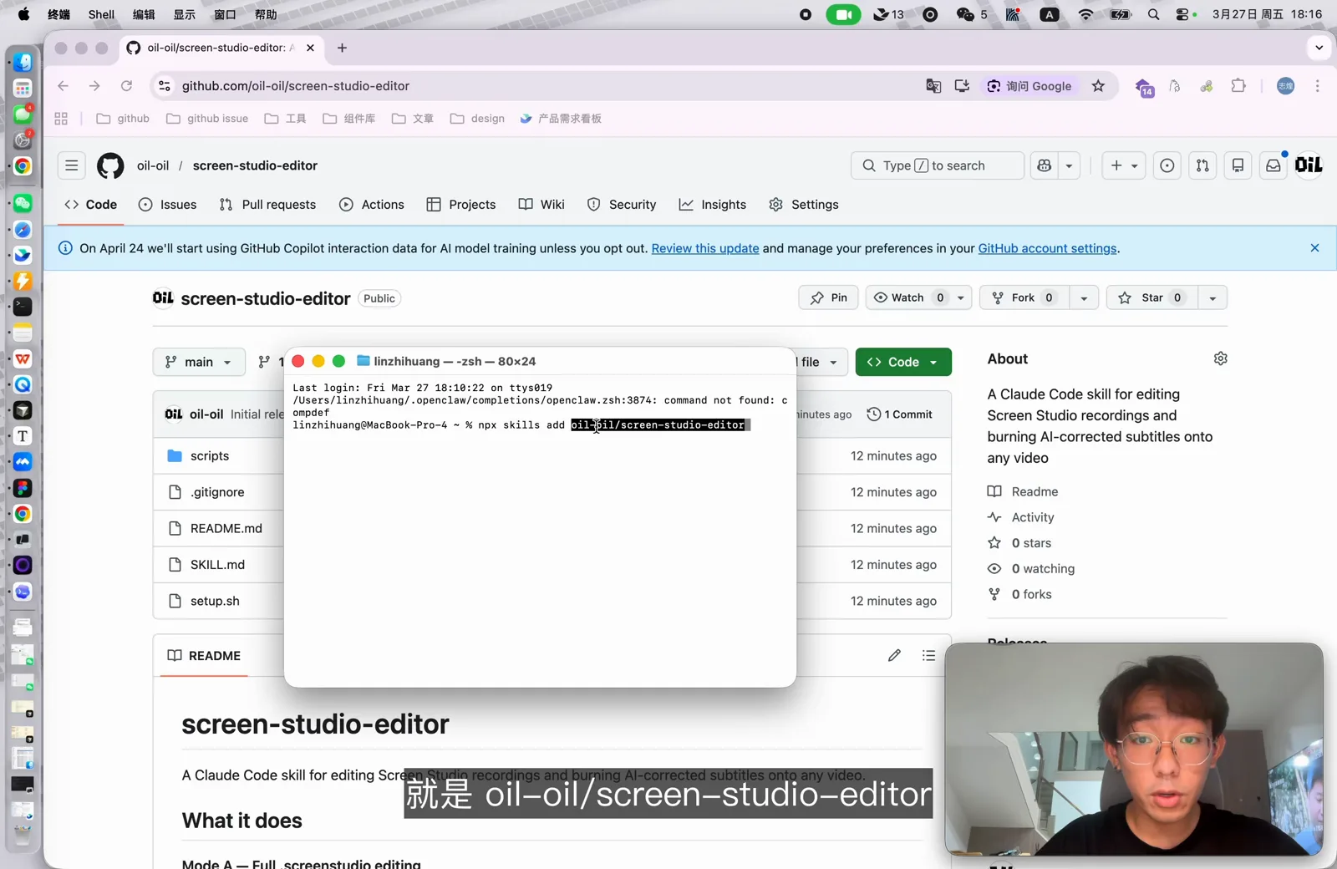Expand the Fork options dropdown arrow
The width and height of the screenshot is (1337, 869).
coord(1084,297)
